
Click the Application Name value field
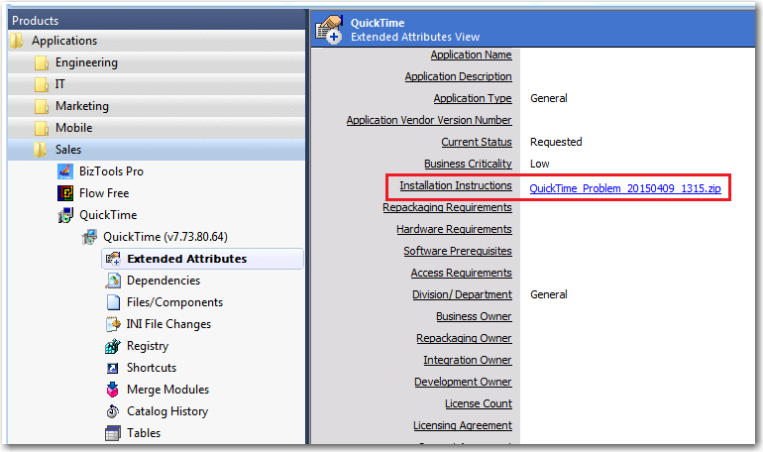point(634,55)
